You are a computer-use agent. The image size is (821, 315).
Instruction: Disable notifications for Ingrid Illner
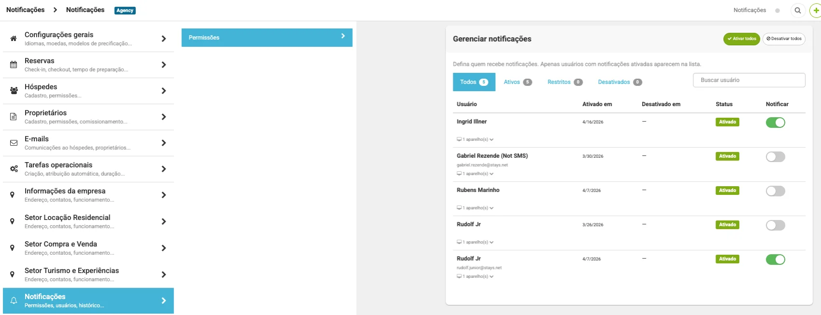pyautogui.click(x=775, y=123)
